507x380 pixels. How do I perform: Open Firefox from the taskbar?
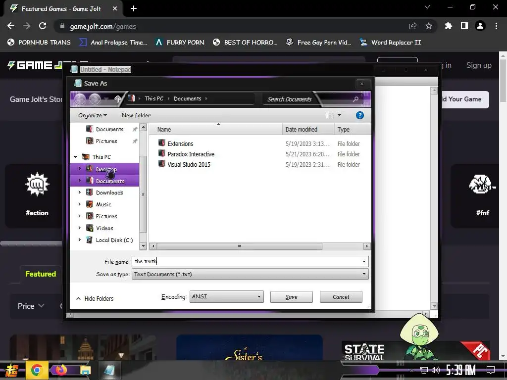click(x=61, y=370)
